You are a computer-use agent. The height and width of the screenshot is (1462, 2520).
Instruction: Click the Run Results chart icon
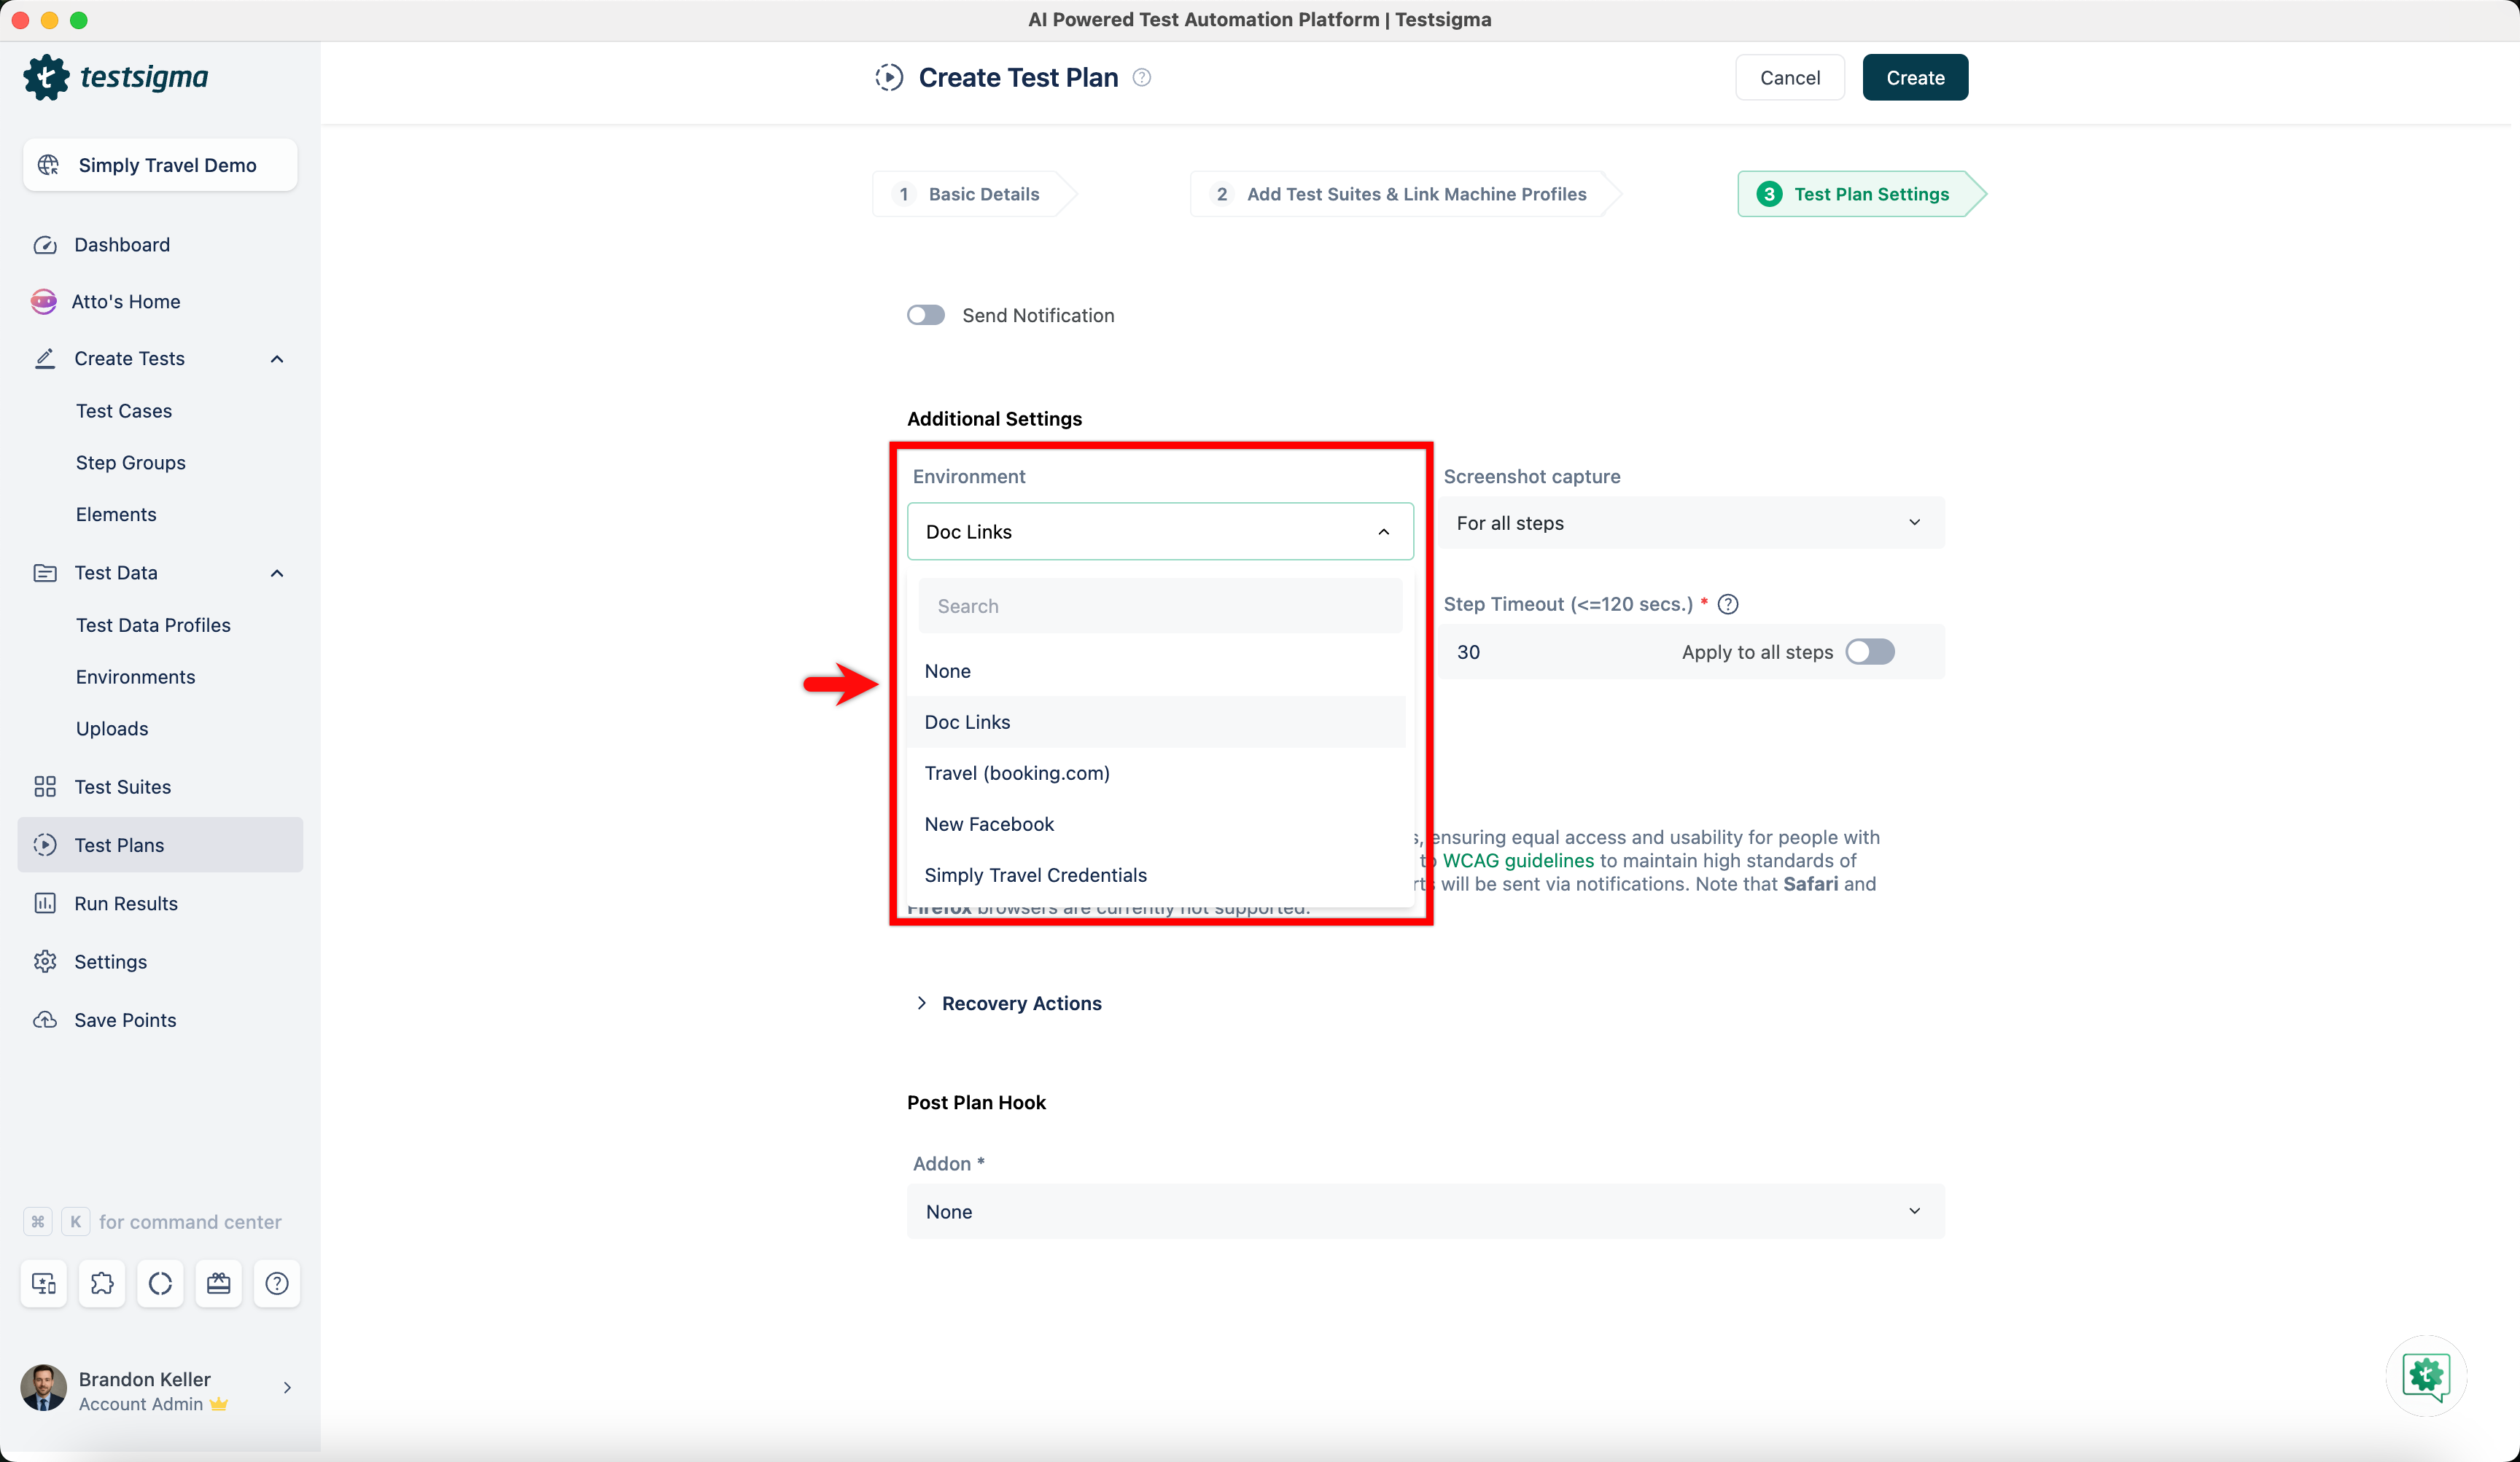pos(45,904)
